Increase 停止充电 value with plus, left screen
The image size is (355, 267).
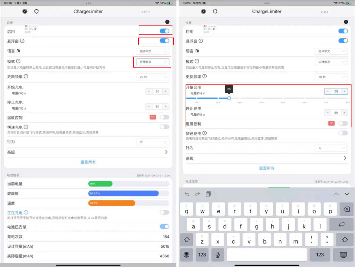(x=166, y=106)
